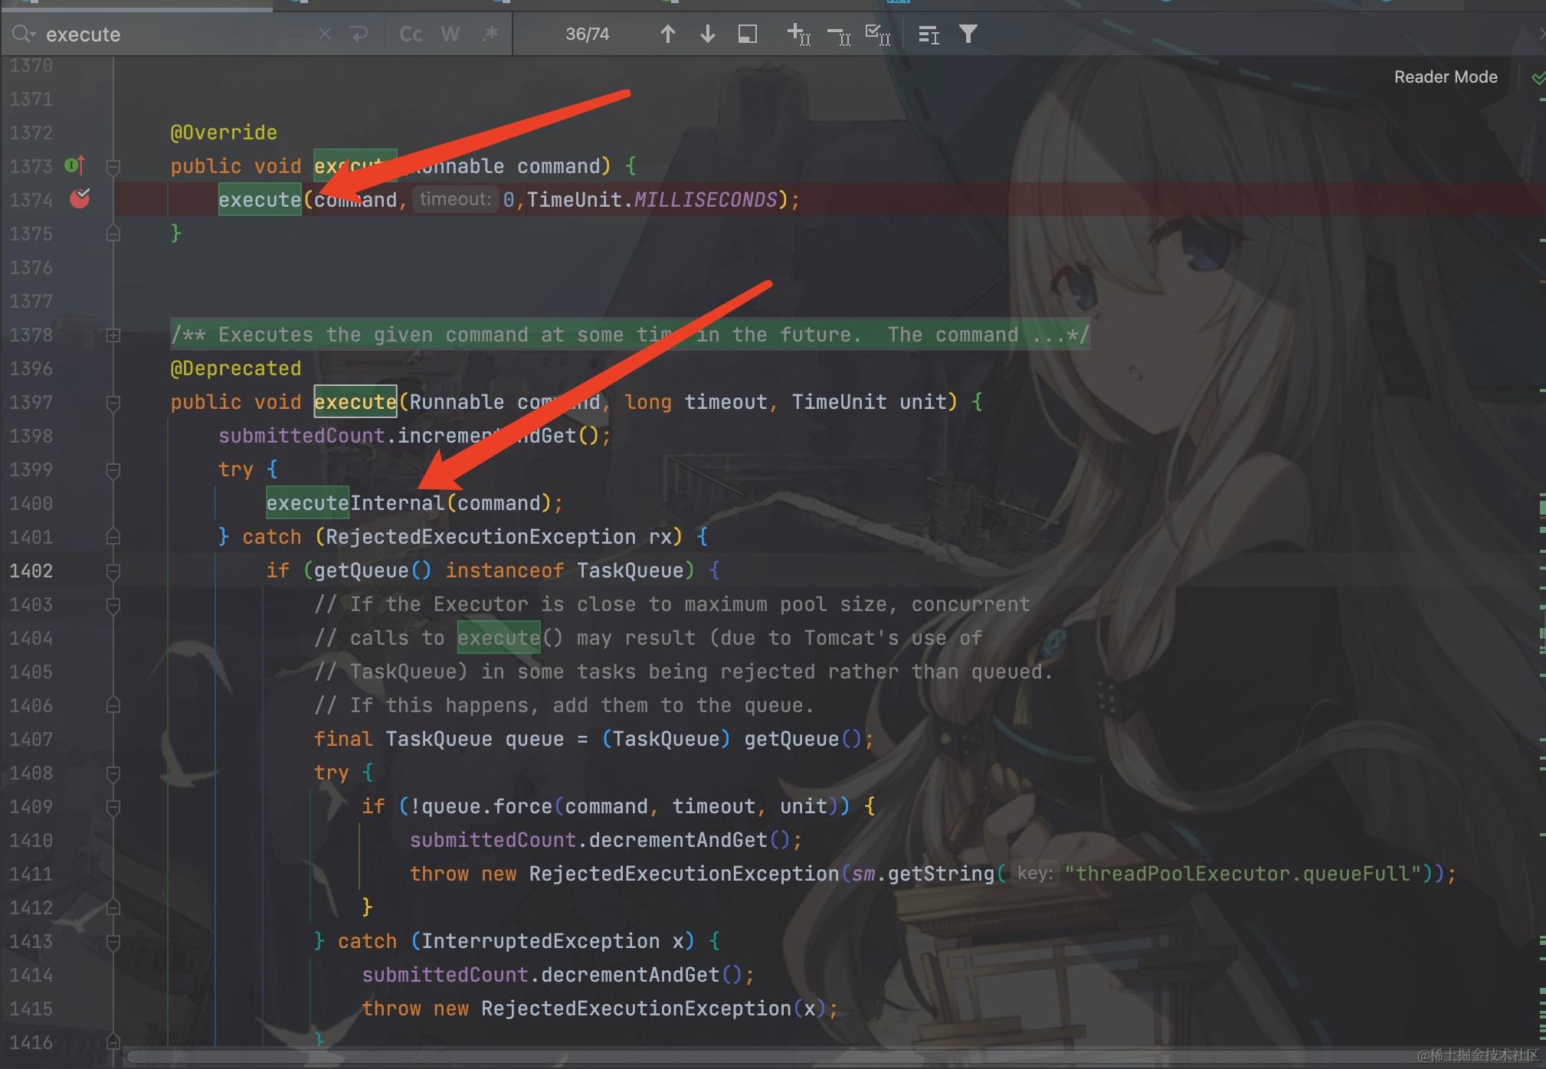
Task: Go to previous occurrence with up arrow
Action: [x=667, y=34]
